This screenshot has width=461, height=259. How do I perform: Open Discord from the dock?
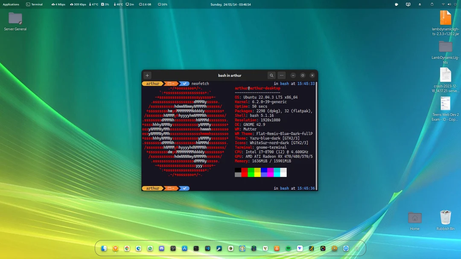point(161,248)
